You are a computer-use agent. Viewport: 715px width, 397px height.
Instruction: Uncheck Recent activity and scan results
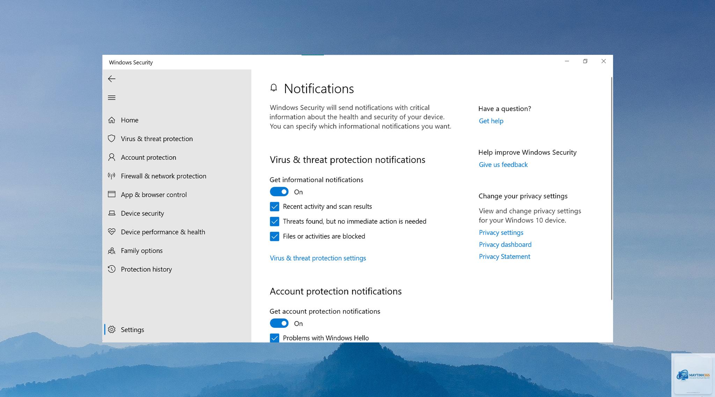tap(274, 207)
